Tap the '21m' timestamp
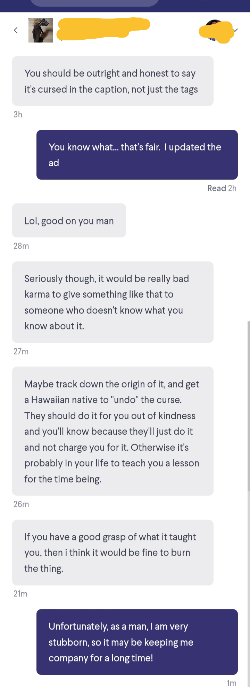The width and height of the screenshot is (250, 687). [x=20, y=594]
